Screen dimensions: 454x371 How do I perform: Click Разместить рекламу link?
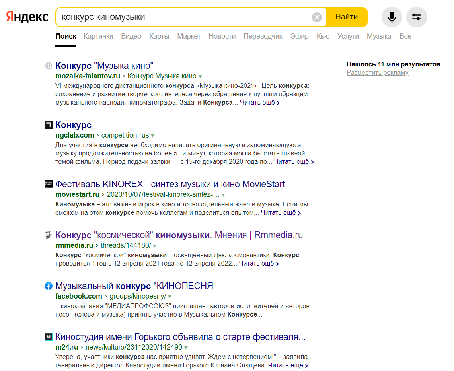[378, 73]
